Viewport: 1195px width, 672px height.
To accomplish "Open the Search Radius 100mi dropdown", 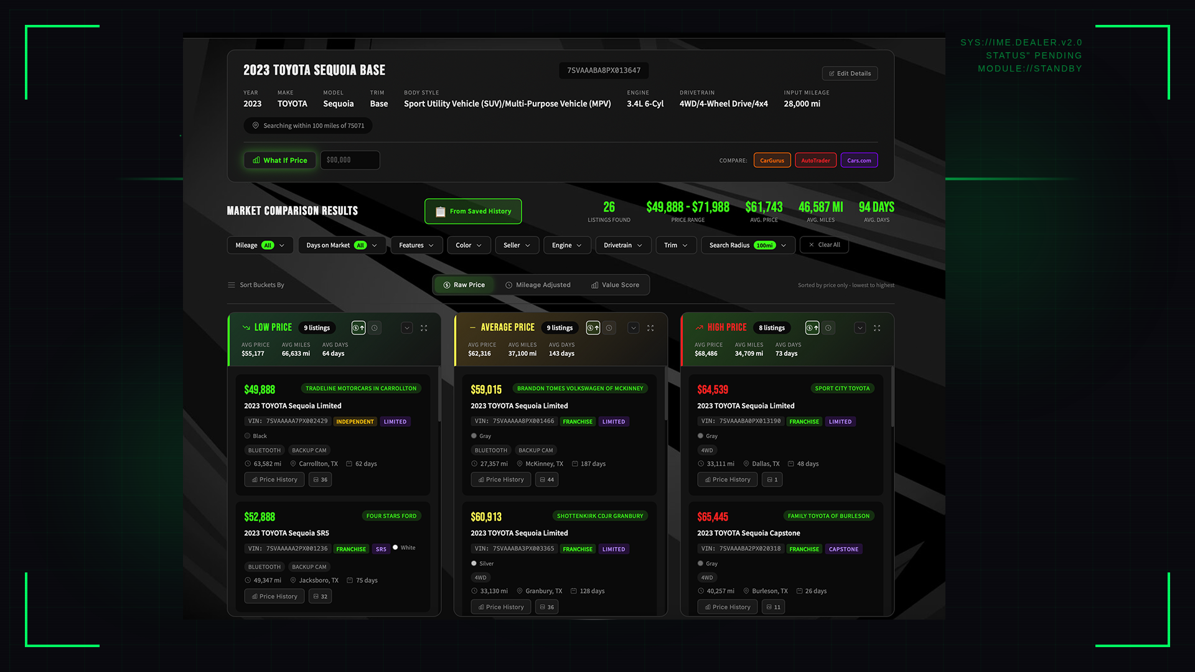I will click(x=747, y=245).
